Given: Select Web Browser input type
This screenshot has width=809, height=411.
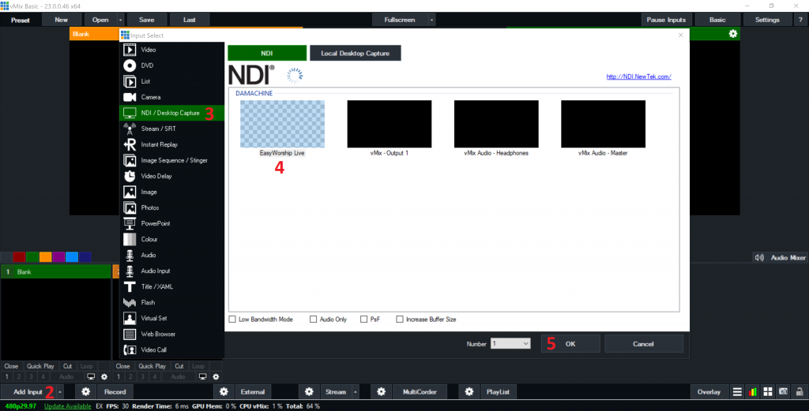Looking at the screenshot, I should (171, 334).
